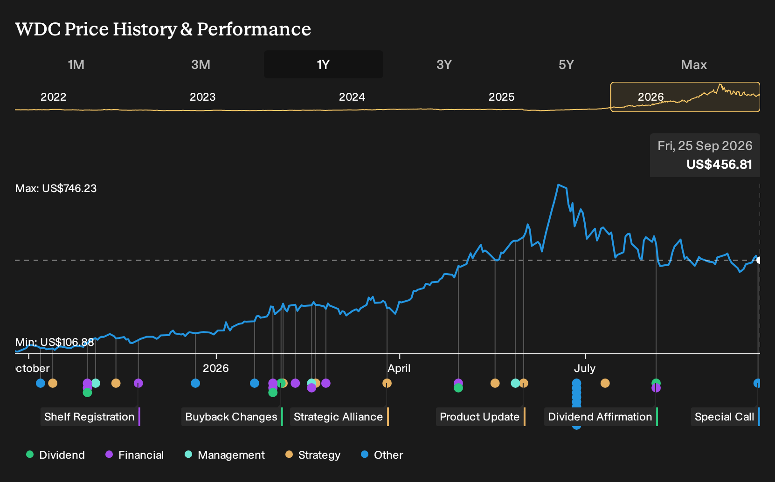Click teal Management dot nearest to October

click(x=96, y=383)
